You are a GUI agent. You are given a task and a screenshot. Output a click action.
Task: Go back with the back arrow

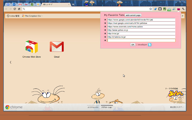[x=6, y=9]
